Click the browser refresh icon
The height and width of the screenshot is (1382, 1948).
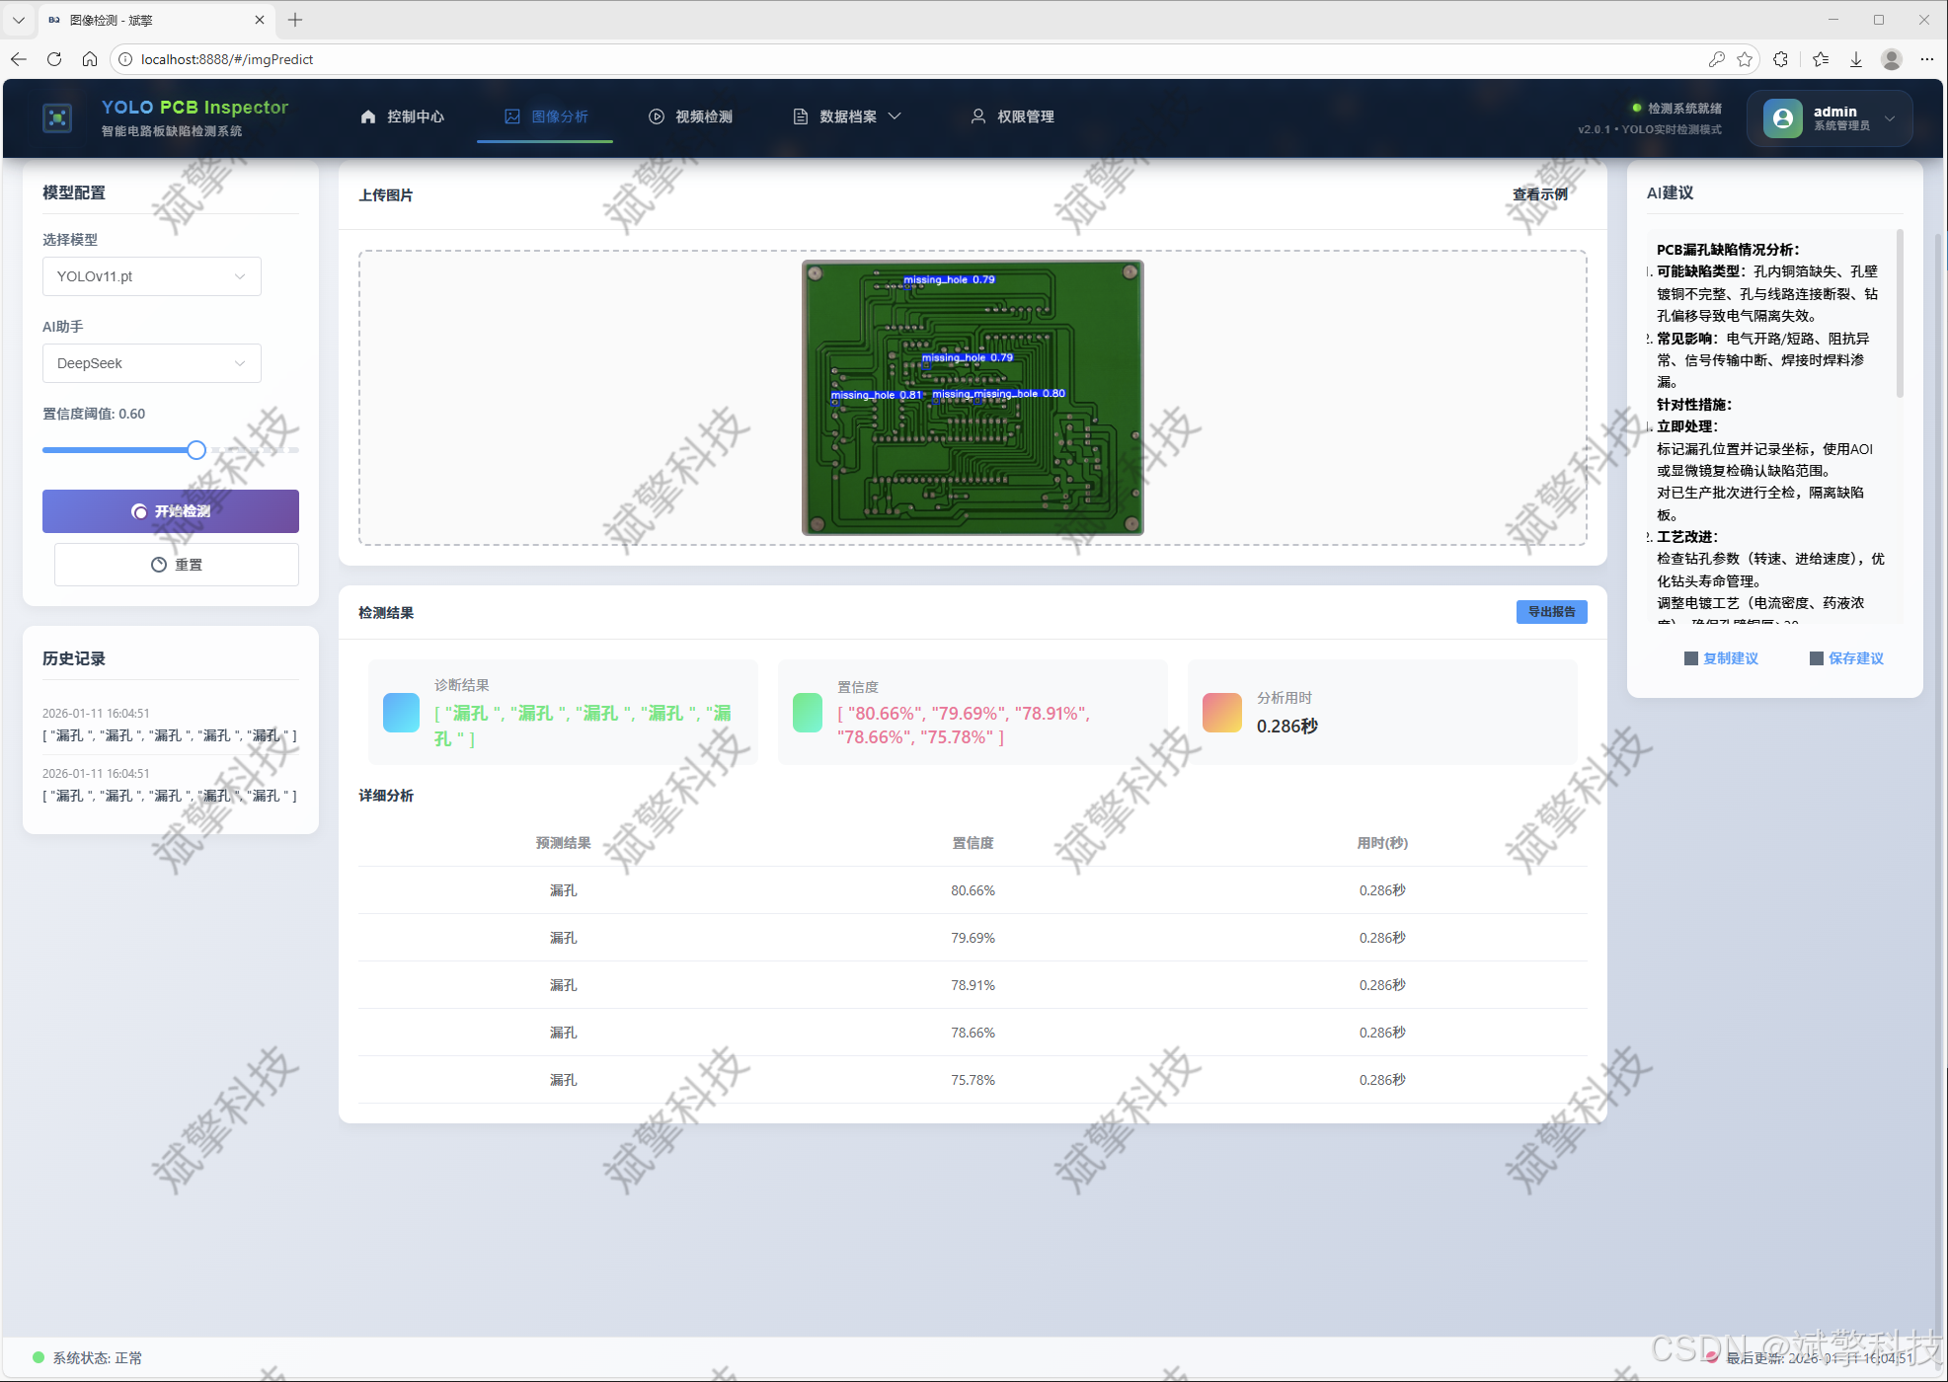tap(54, 59)
